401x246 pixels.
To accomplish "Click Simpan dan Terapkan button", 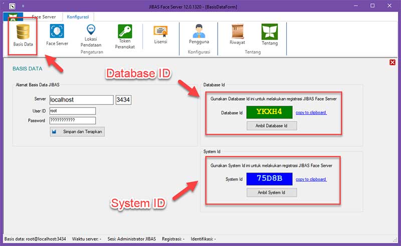I will 77,131.
